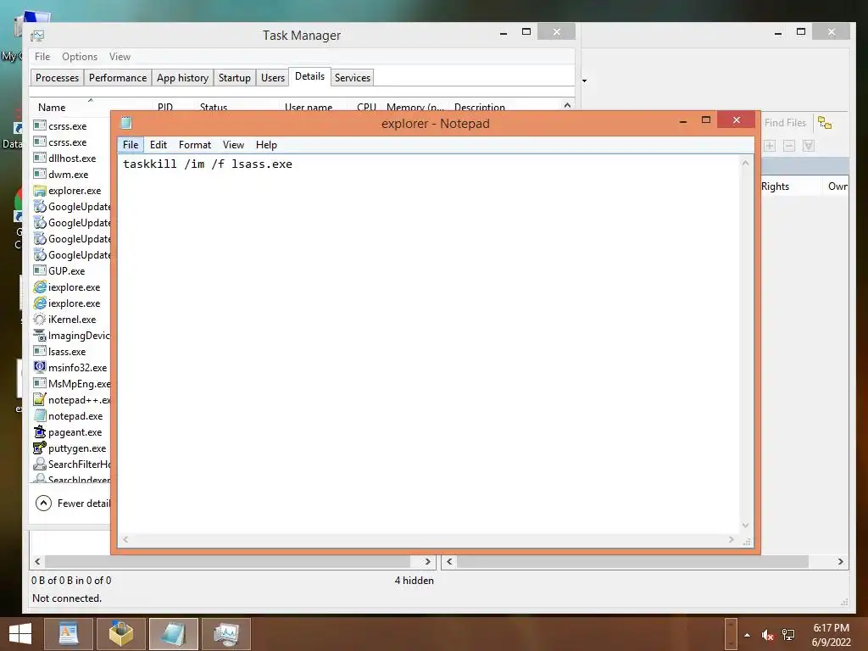Select the GUP.exe process row
The height and width of the screenshot is (651, 868).
coord(71,270)
